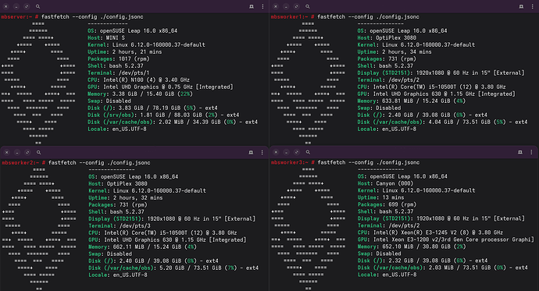Close the mbsworker2 terminal window
Screen dimensions: 539x291
coord(6,152)
